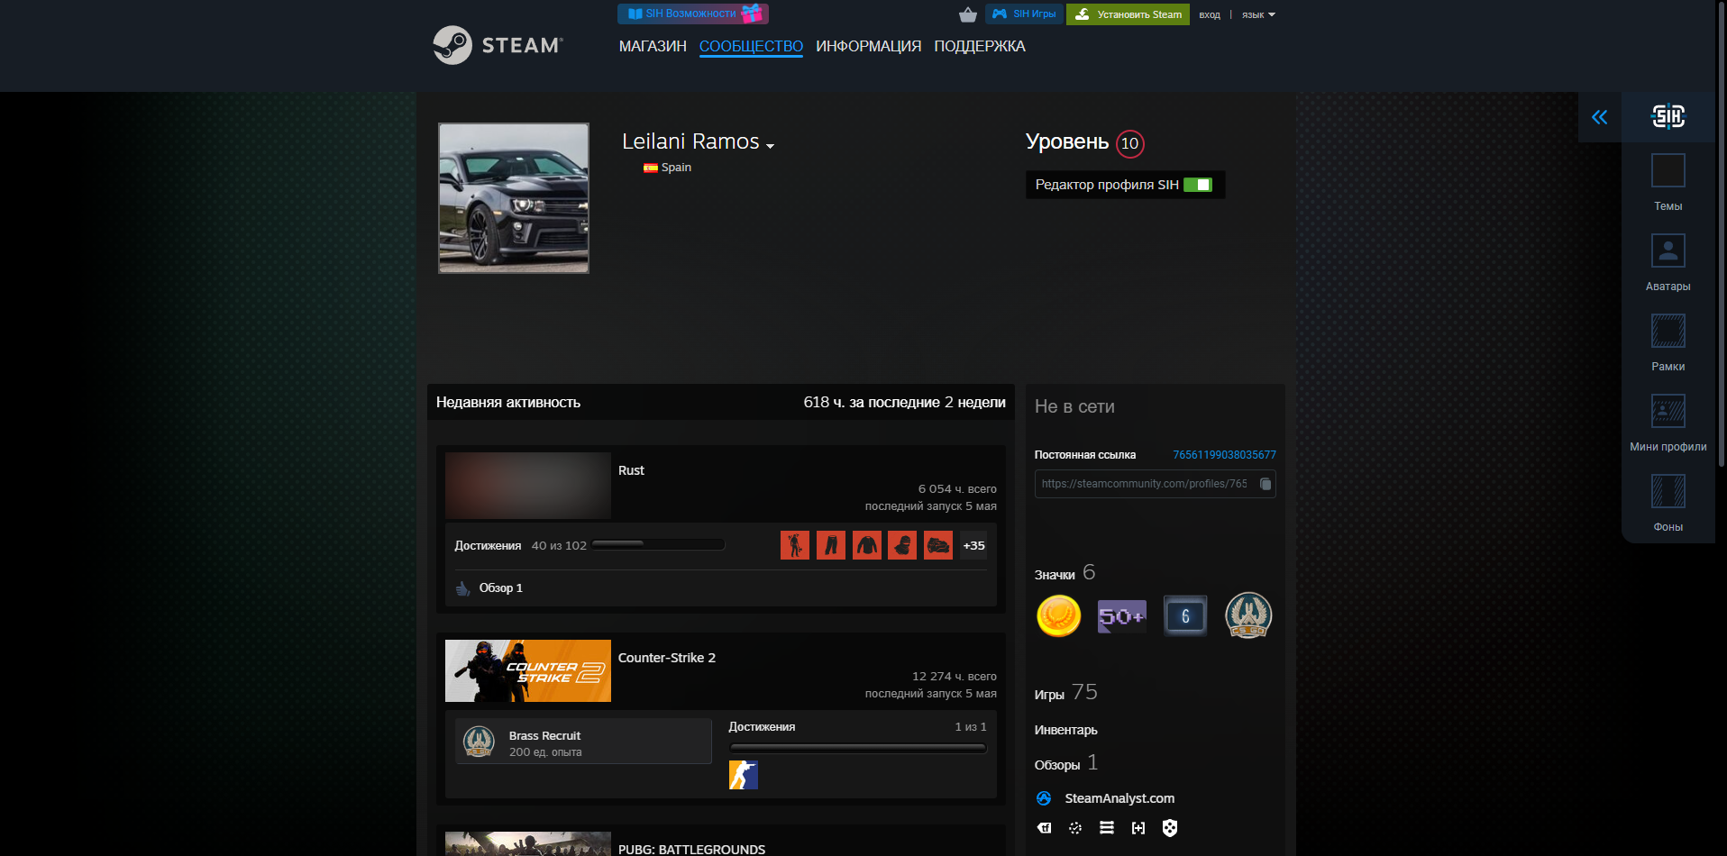Open the Рамки frames panel icon
Screen dimensions: 1727x856
click(x=1668, y=331)
